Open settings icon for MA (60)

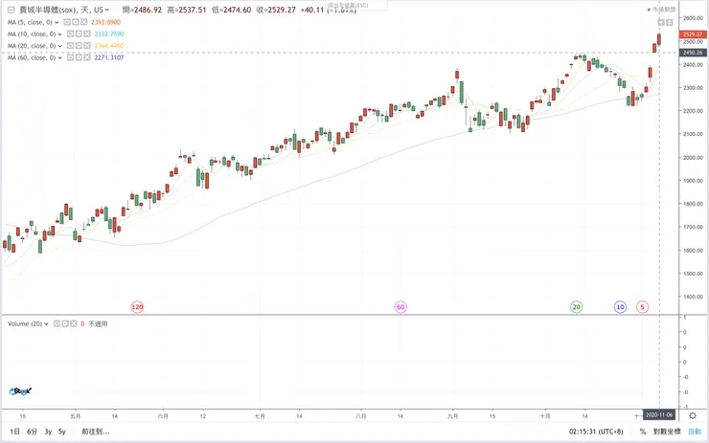click(79, 57)
